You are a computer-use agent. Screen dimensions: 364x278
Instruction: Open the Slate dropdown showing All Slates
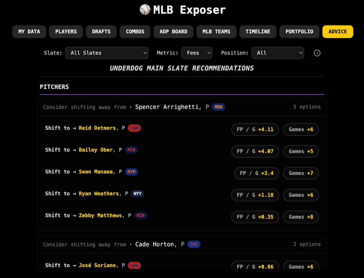107,53
